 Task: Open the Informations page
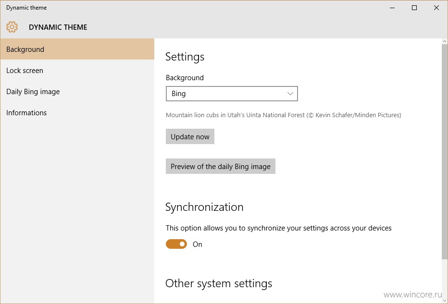77,112
